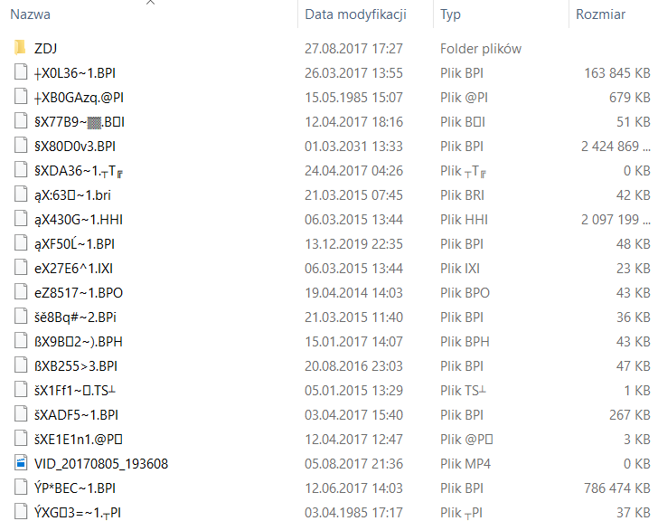Select file icon next to eX27E6^1.IXI
This screenshot has width=658, height=521.
[21, 269]
